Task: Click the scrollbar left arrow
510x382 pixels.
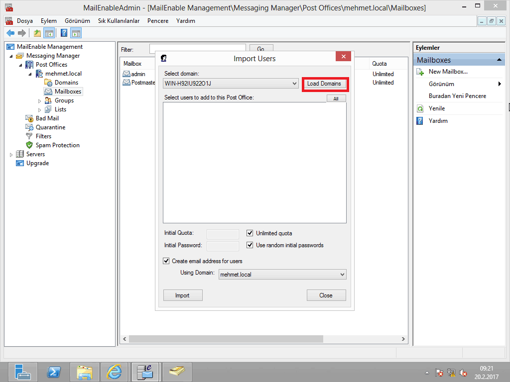Action: (125, 339)
